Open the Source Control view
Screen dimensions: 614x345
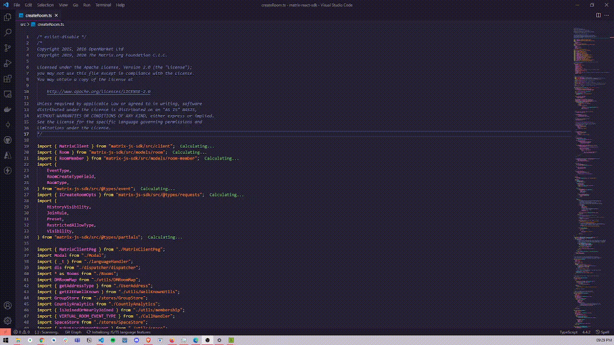point(7,48)
